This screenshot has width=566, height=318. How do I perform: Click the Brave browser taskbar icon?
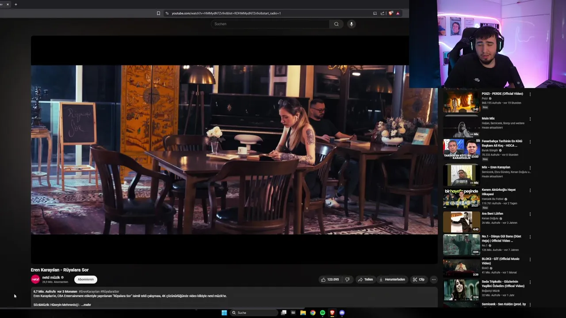click(x=332, y=313)
